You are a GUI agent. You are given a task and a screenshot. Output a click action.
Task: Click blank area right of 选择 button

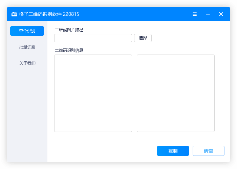[x=186, y=38]
